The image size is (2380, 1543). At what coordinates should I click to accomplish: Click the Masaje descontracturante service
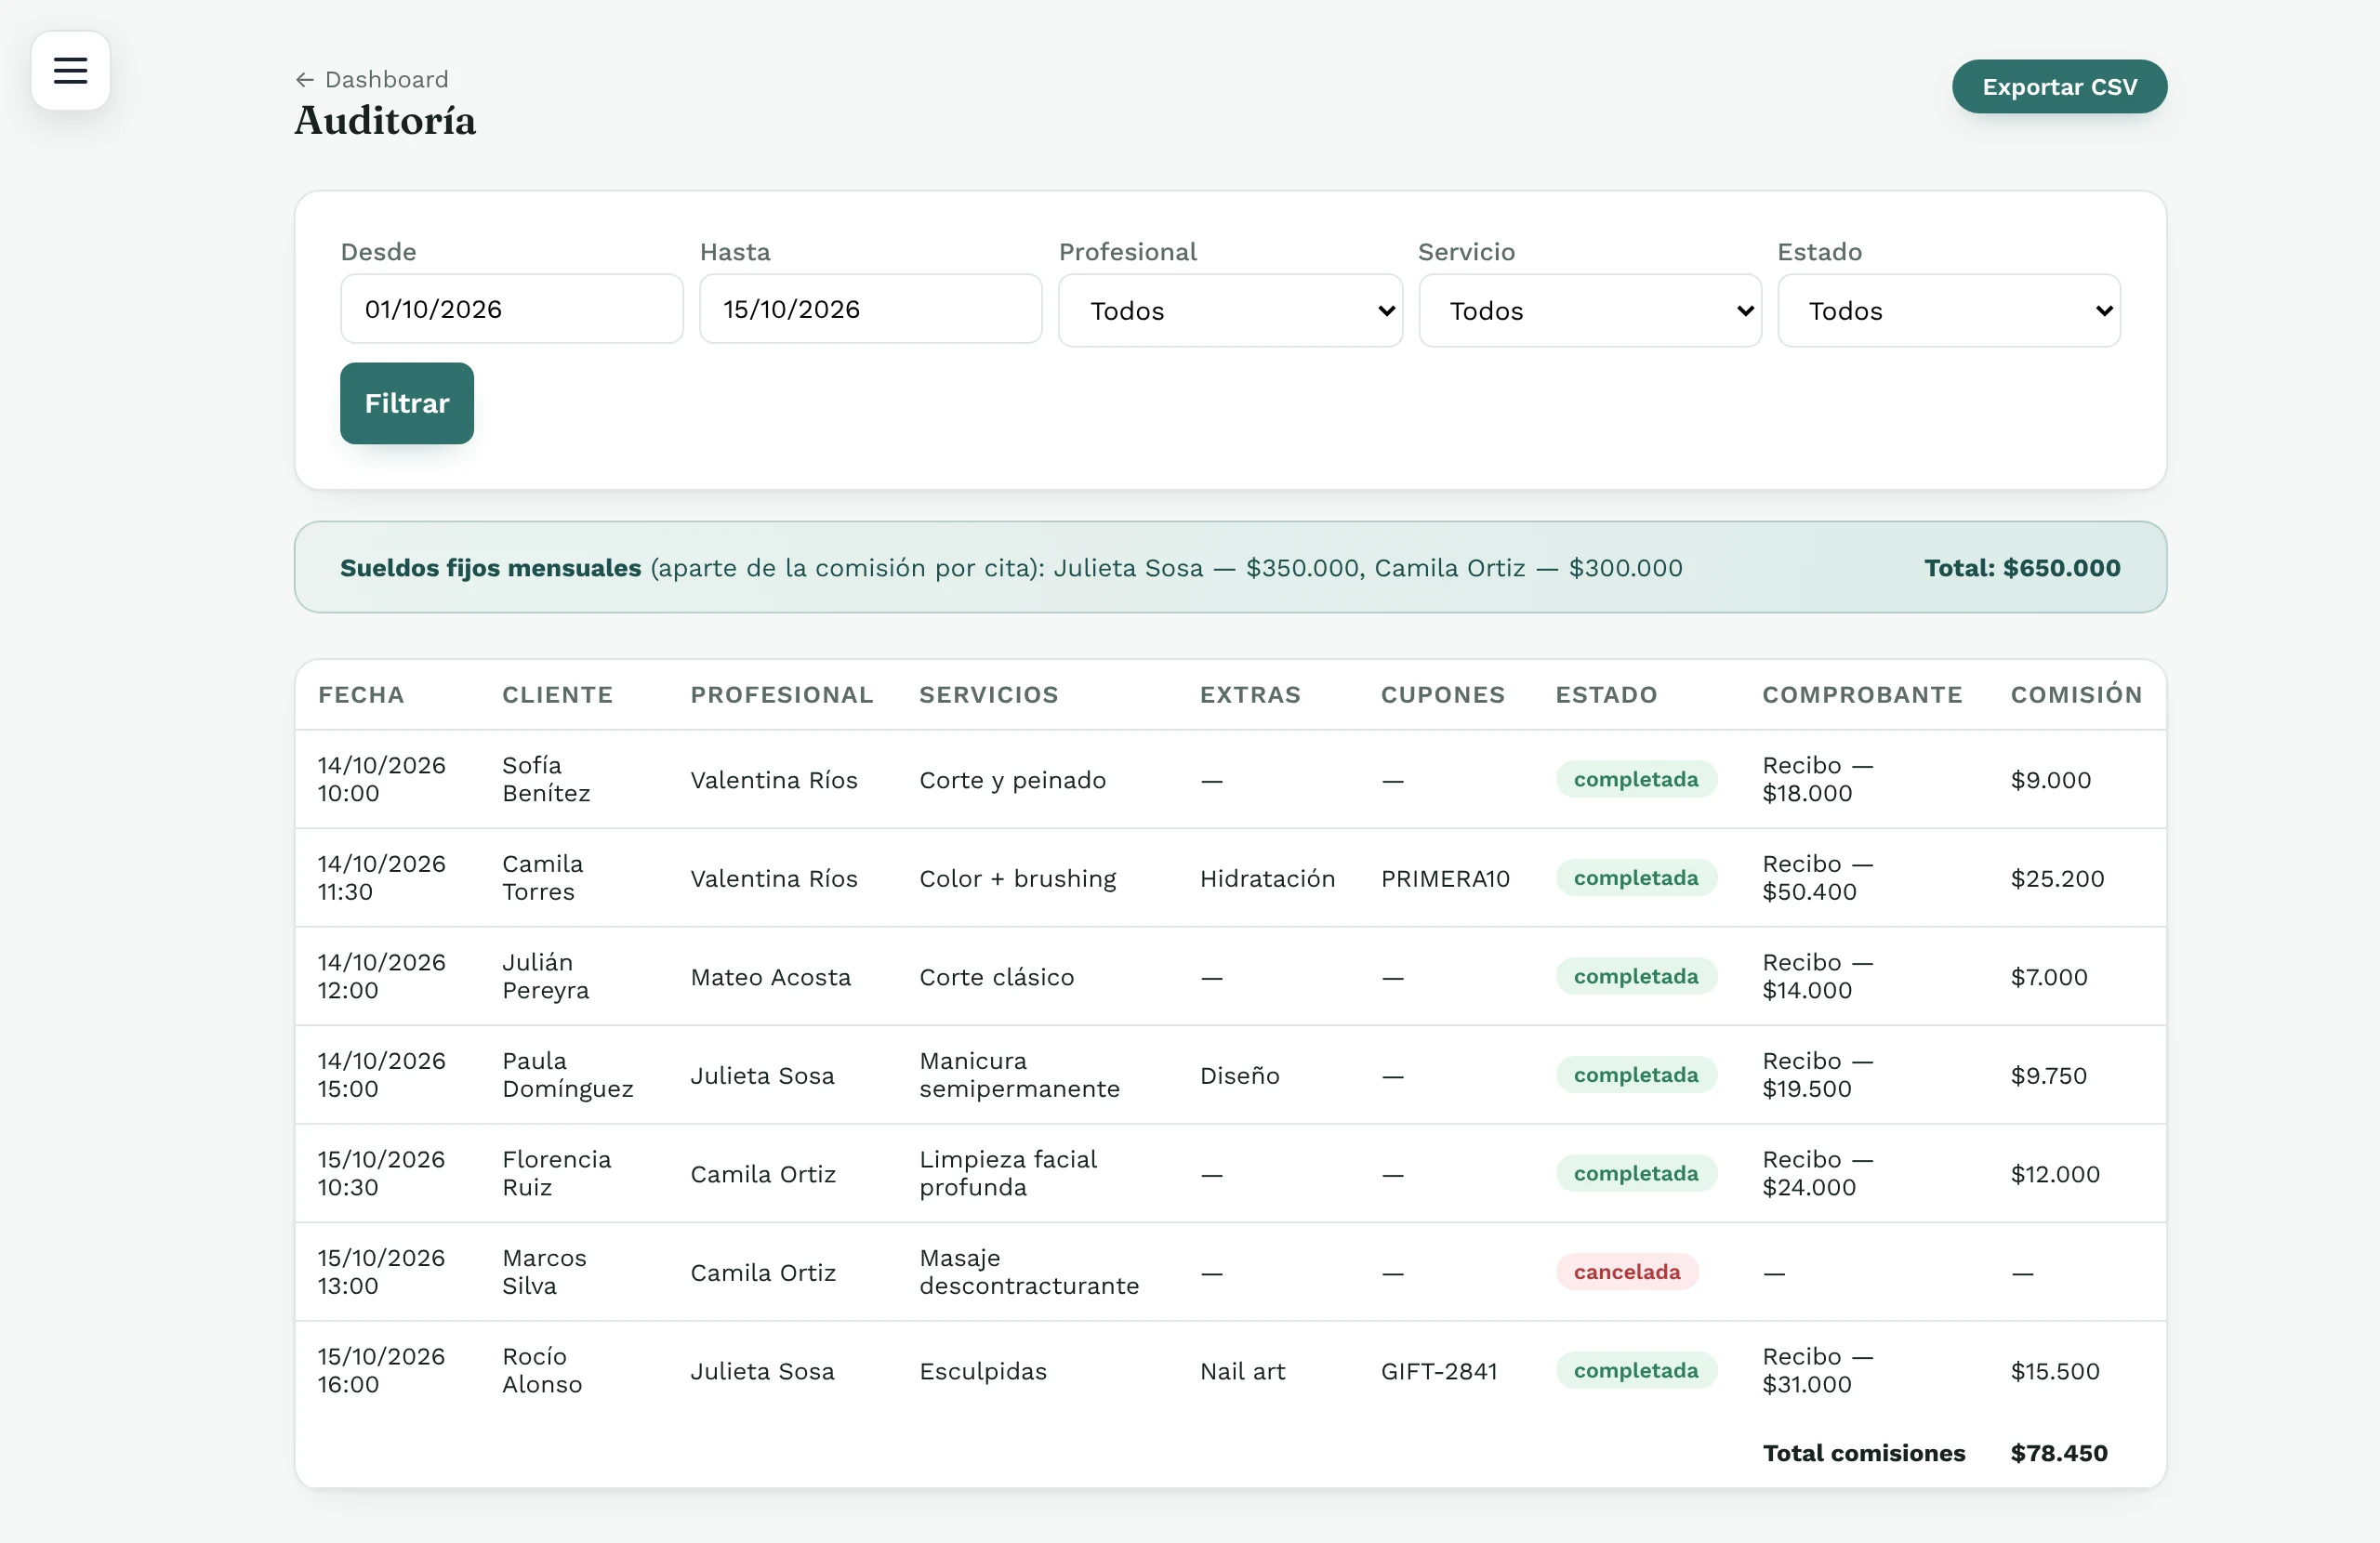[1029, 1272]
